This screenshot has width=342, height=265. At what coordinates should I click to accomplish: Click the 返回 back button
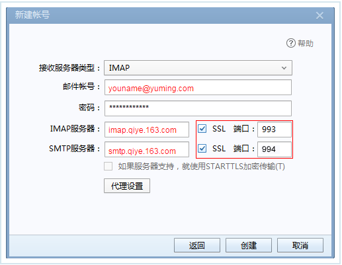click(x=197, y=245)
